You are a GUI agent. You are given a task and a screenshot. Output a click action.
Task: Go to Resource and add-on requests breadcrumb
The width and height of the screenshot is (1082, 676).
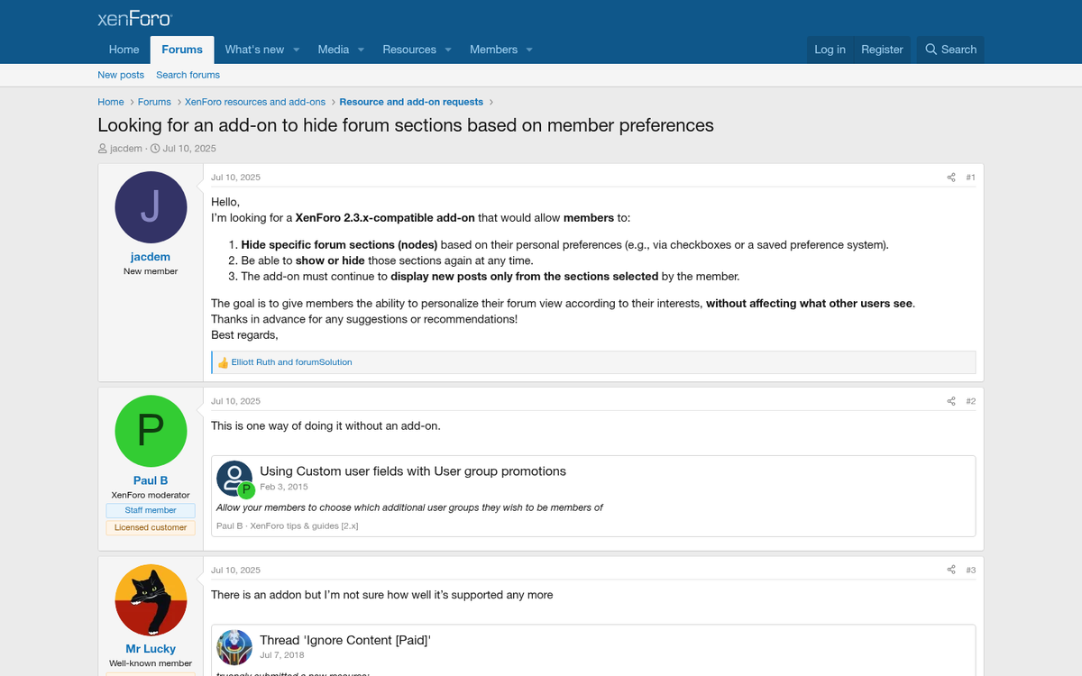[411, 102]
